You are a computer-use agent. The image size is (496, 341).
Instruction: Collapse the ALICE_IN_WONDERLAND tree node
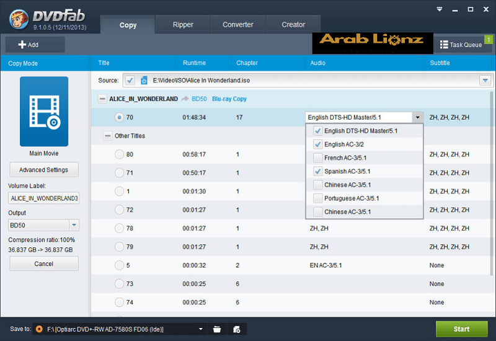(102, 99)
